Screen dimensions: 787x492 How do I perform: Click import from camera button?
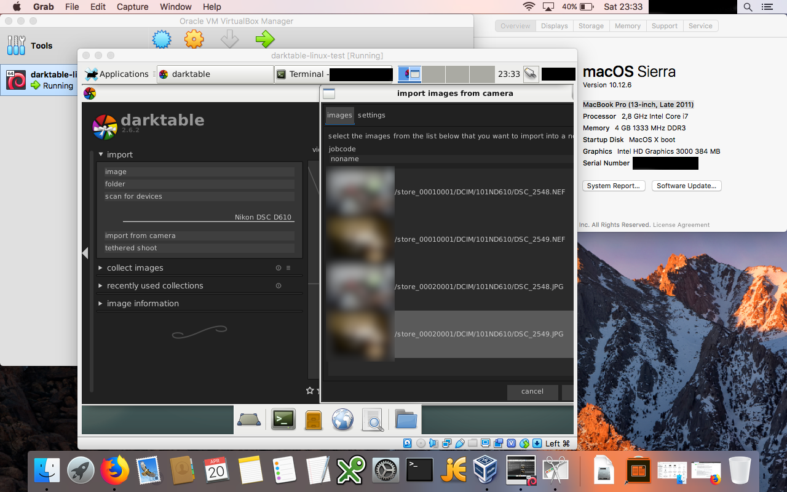pos(199,236)
